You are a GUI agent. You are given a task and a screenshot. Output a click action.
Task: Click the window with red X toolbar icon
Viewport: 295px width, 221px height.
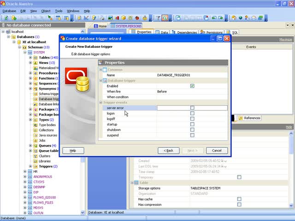[206, 18]
